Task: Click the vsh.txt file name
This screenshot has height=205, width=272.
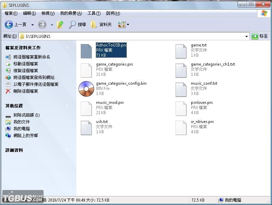Action: point(102,122)
